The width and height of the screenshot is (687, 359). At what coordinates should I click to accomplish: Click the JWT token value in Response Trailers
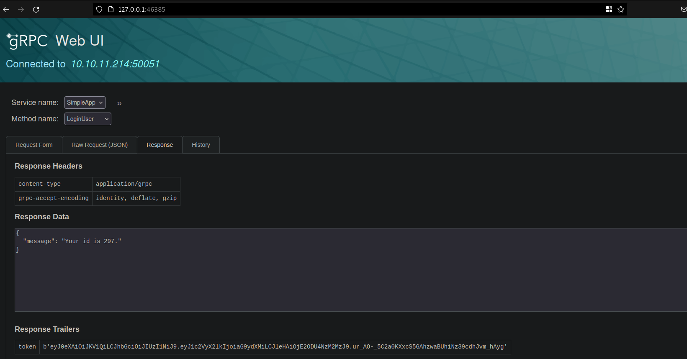click(x=275, y=346)
